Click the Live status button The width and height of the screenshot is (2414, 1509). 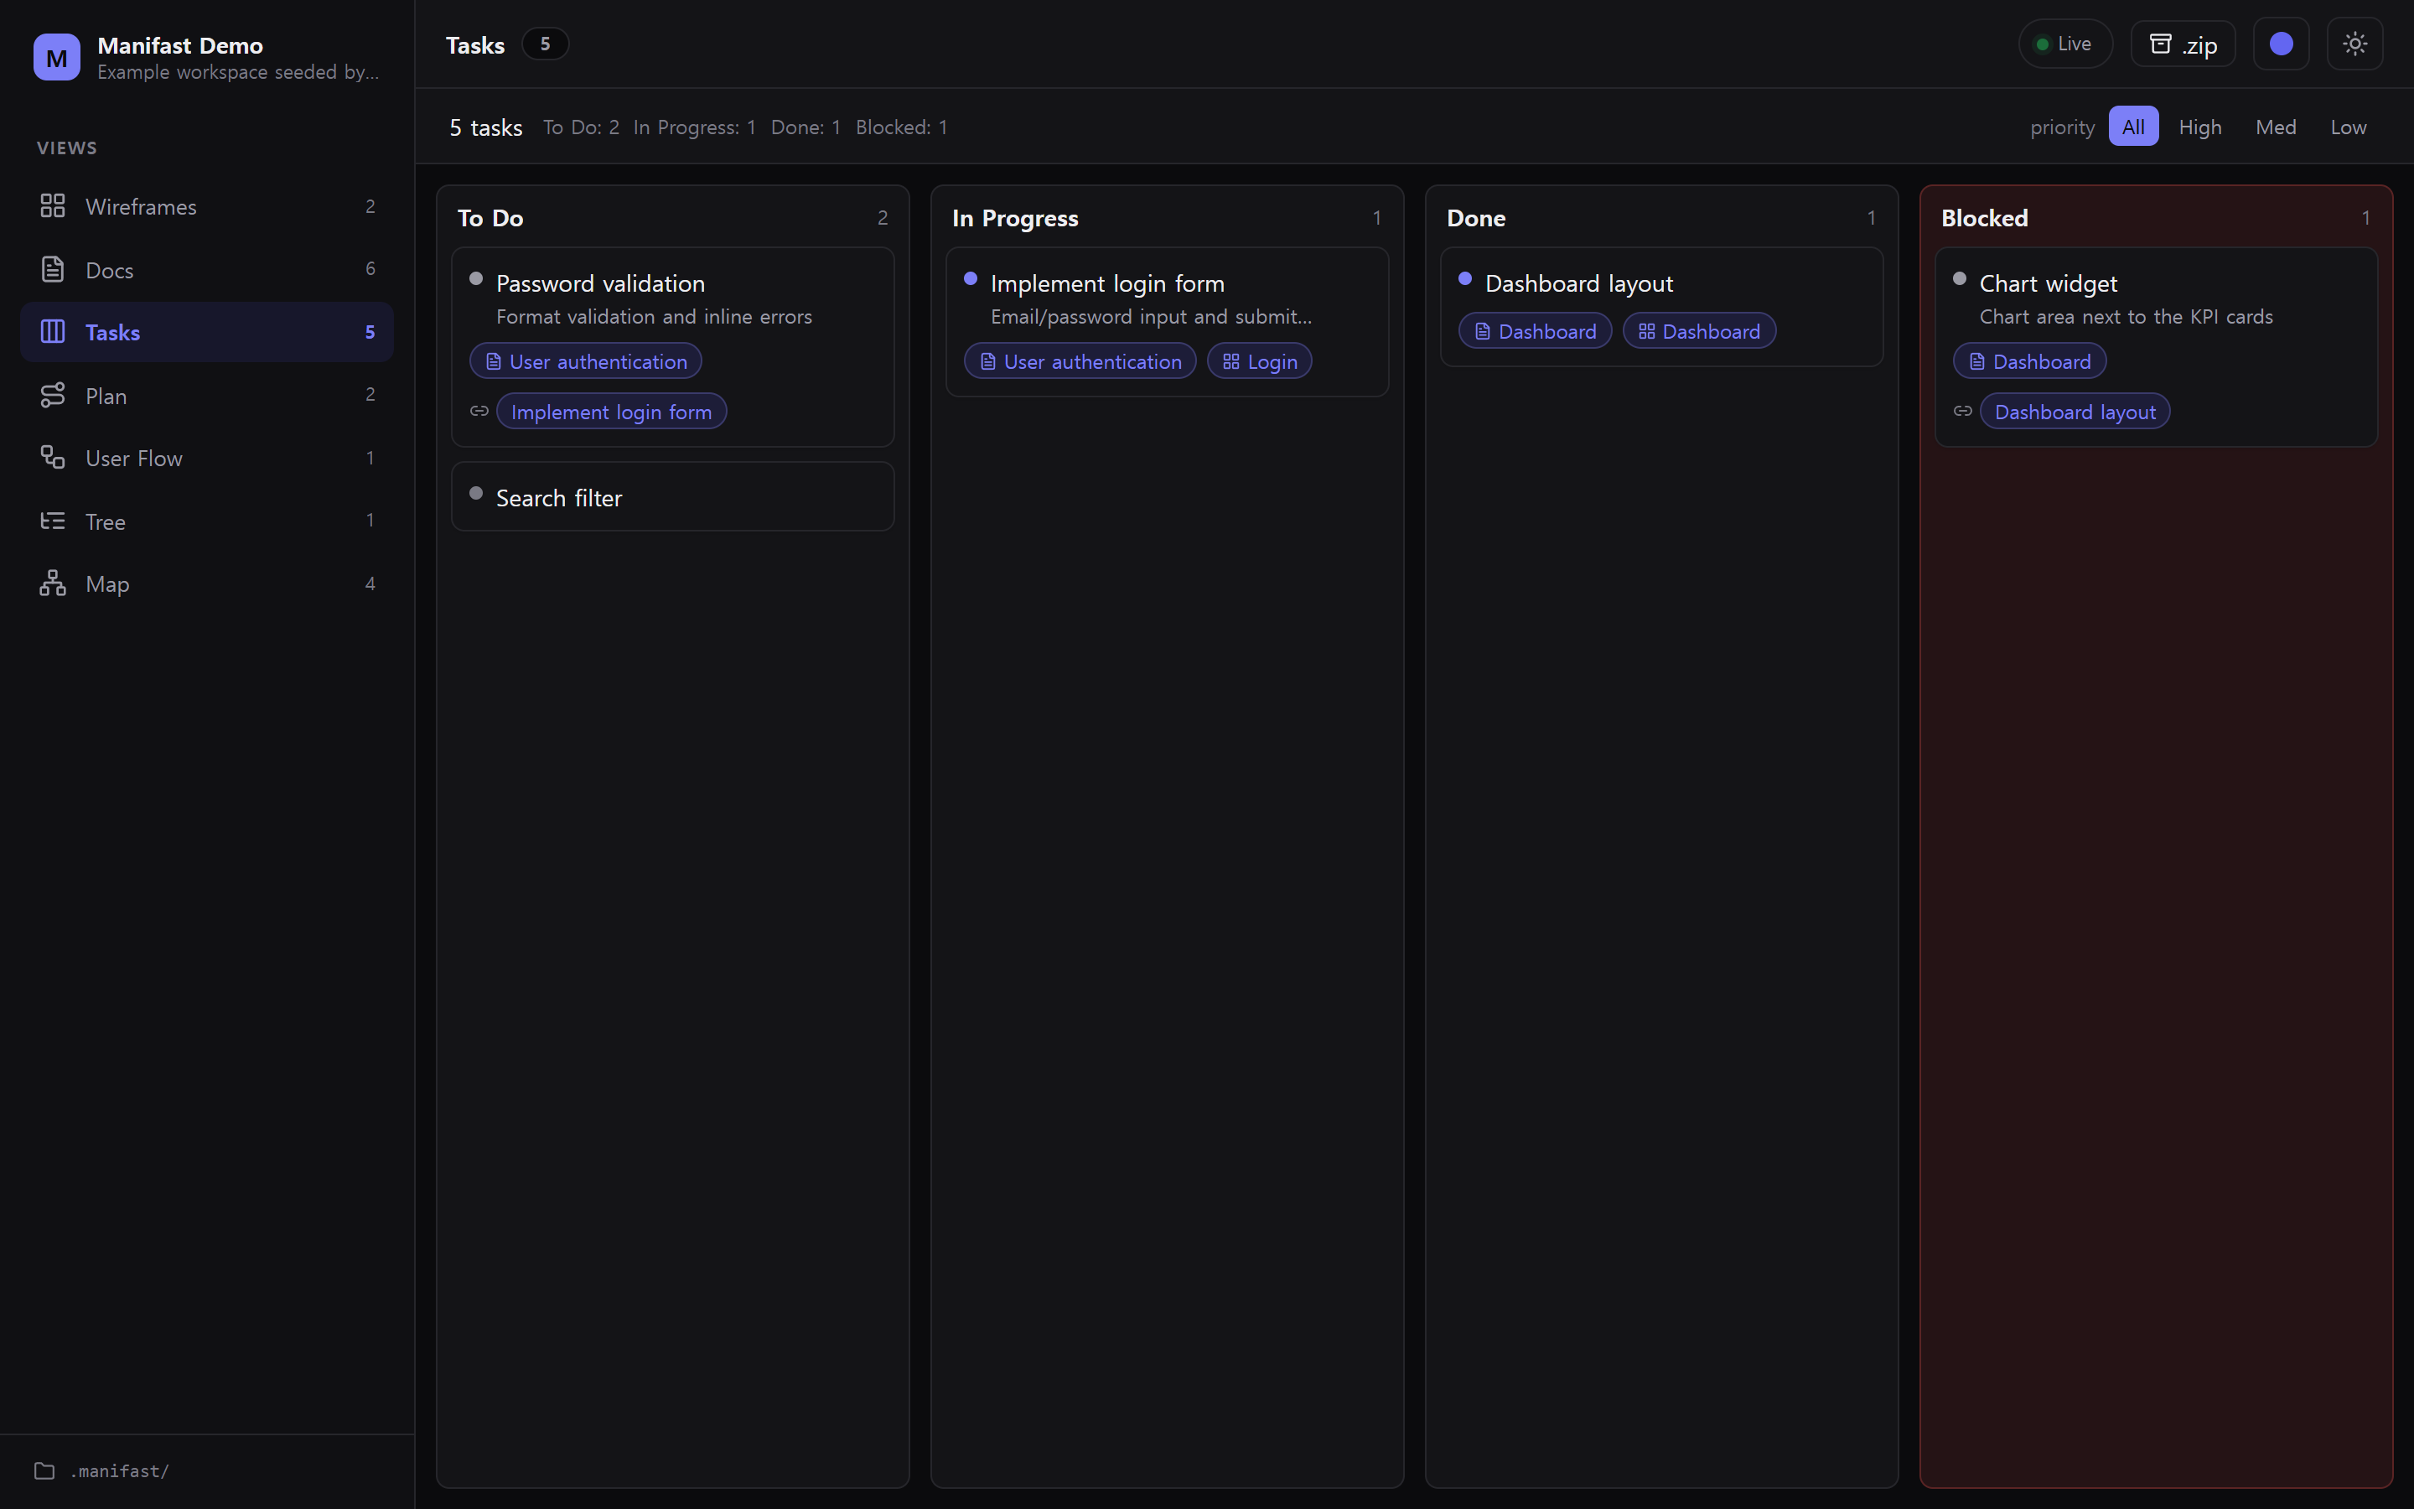point(2064,44)
